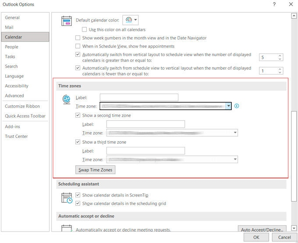Screen dimensions: 298x243
Task: Click the third time zone Label field
Action: coord(145,151)
